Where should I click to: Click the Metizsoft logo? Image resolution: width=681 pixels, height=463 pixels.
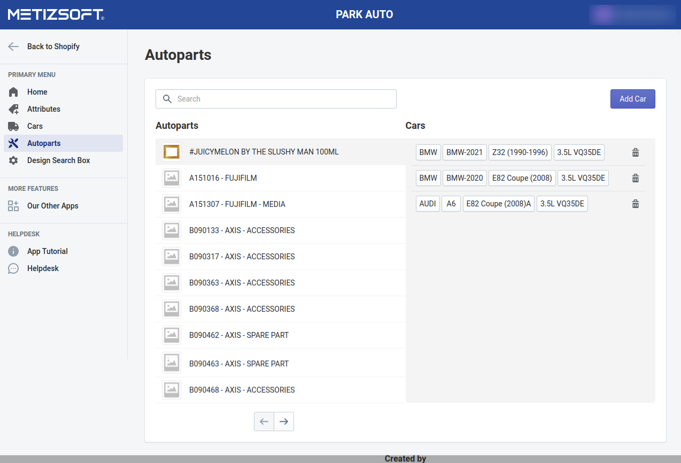(56, 14)
